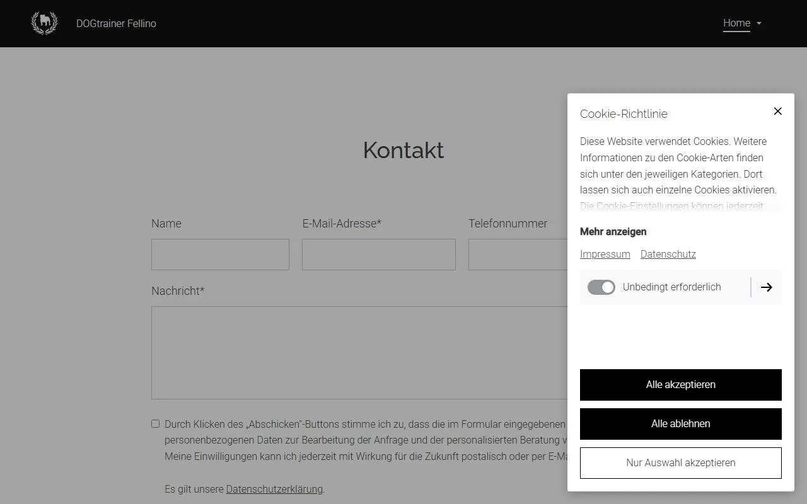
Task: Focus the Name input field
Action: [x=220, y=255]
